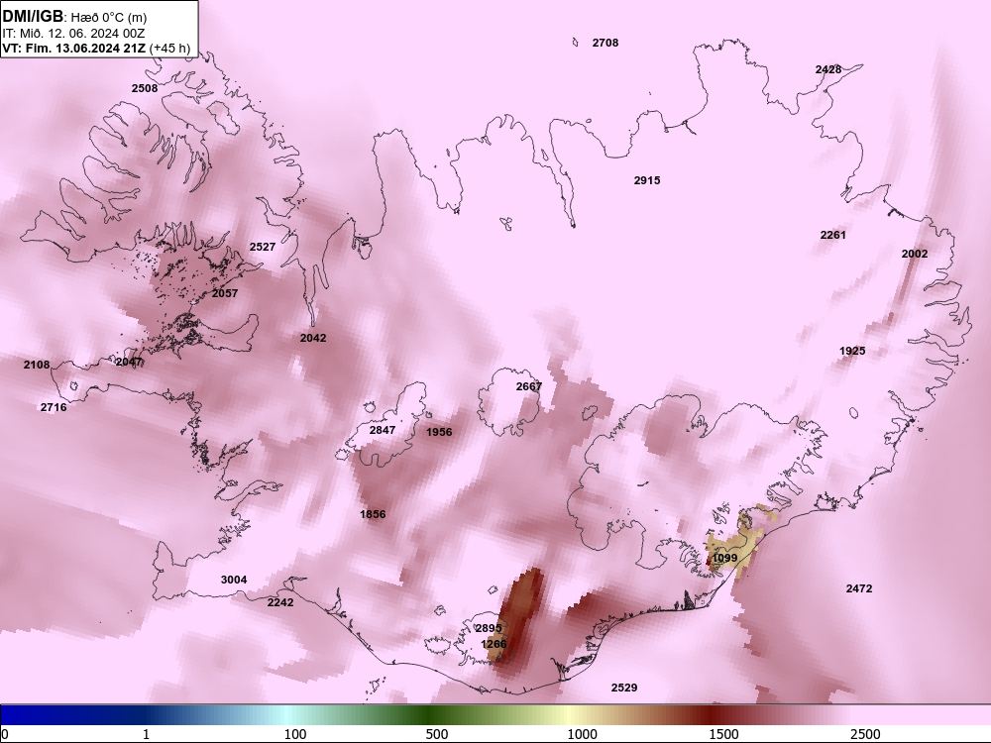Click the 2500 tick label on the legend
Viewport: 991px width, 743px height.
tap(865, 734)
